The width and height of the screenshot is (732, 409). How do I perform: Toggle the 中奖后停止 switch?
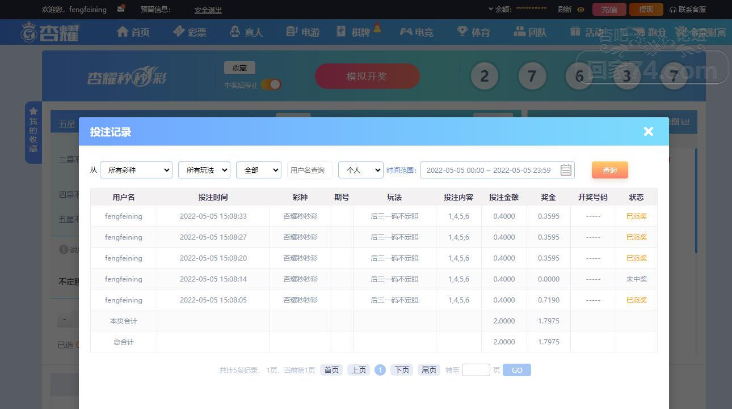(271, 84)
